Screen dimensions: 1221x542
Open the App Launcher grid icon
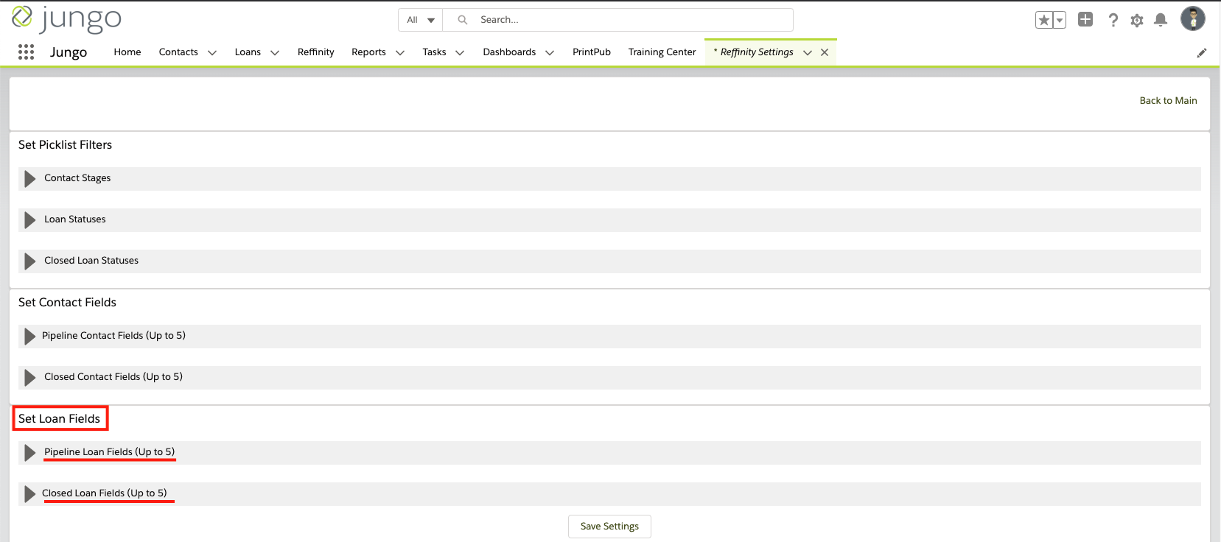(x=26, y=52)
